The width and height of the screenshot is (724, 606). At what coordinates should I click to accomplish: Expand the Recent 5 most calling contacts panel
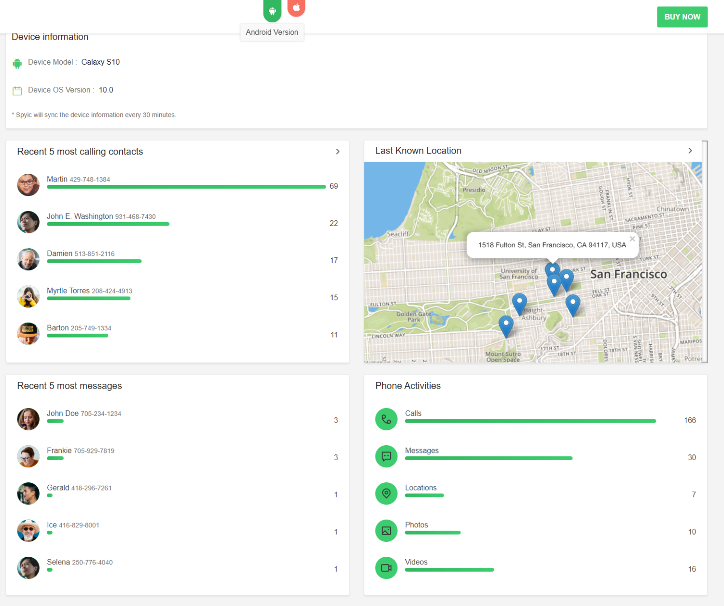click(x=337, y=152)
